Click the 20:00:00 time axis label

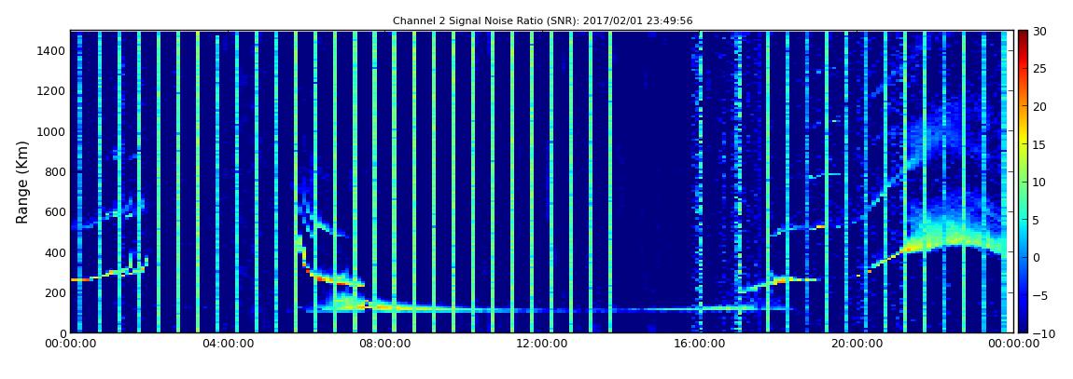857,345
